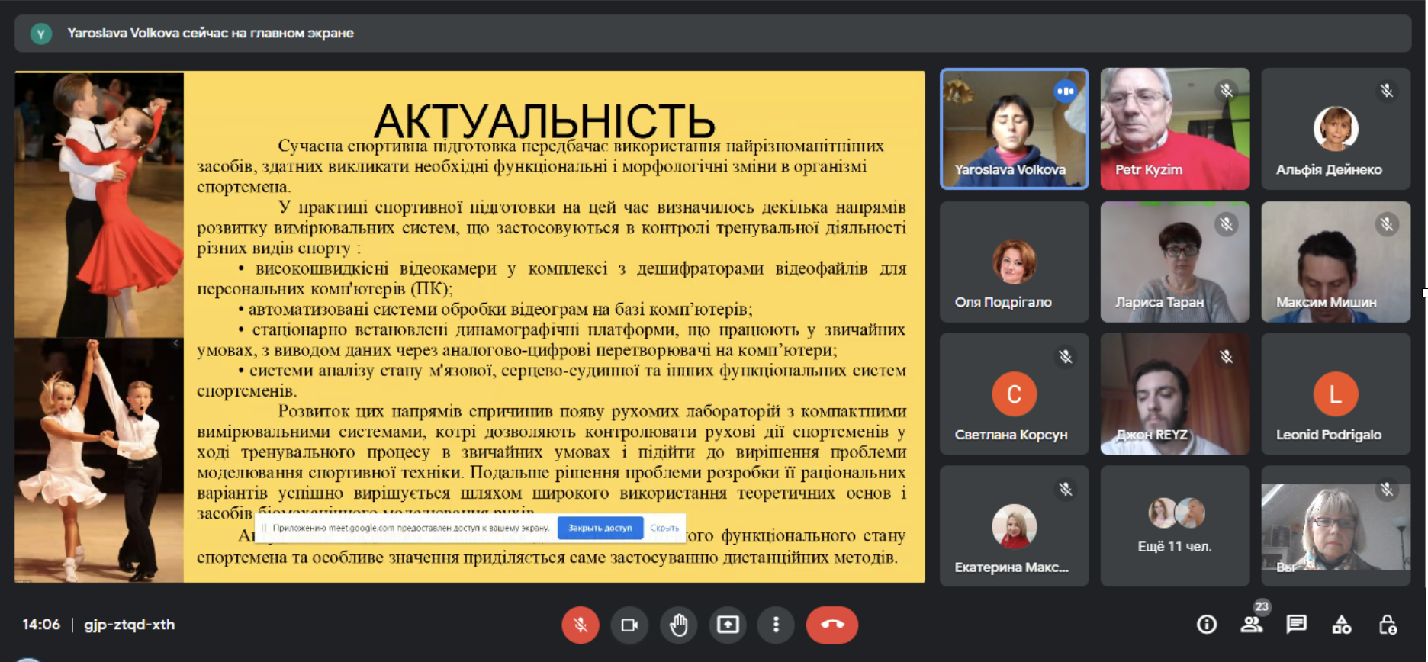Click the Екатерина Макс... name label

[x=1011, y=567]
